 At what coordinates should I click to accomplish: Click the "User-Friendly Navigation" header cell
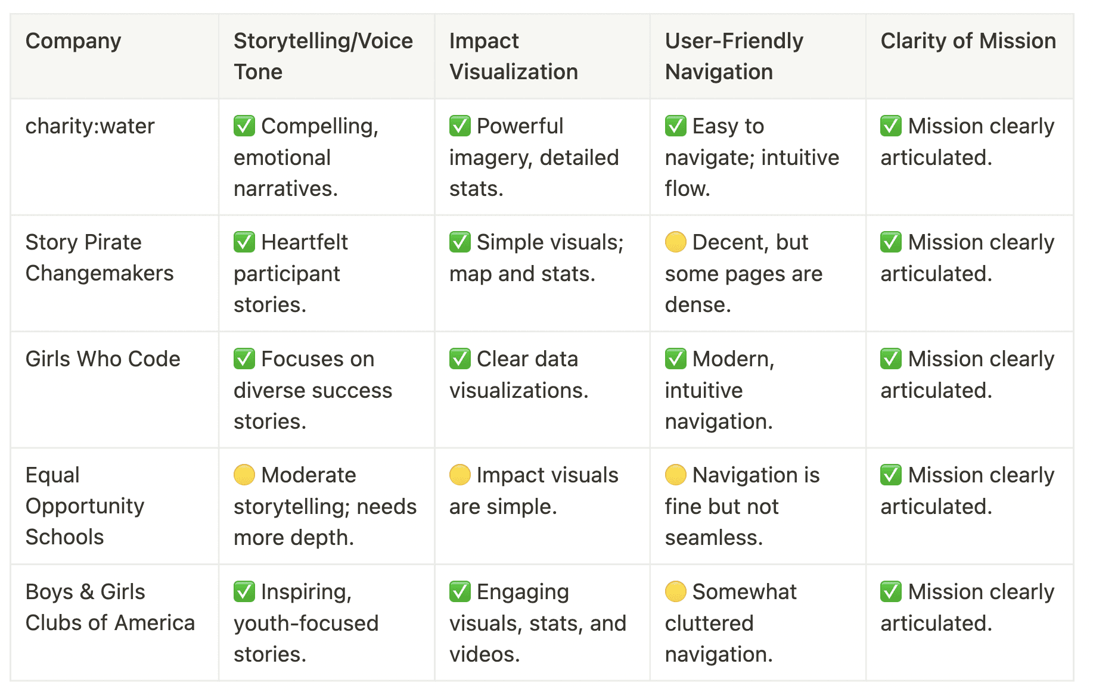(x=734, y=56)
